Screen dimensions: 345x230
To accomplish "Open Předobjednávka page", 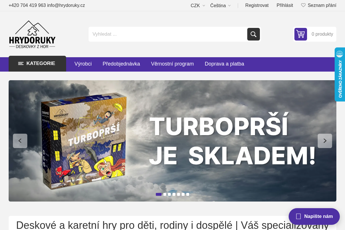I will 121,64.
